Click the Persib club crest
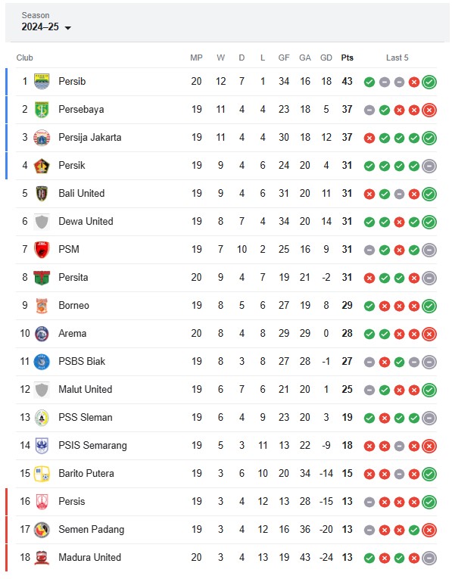The height and width of the screenshot is (579, 452). [x=42, y=81]
